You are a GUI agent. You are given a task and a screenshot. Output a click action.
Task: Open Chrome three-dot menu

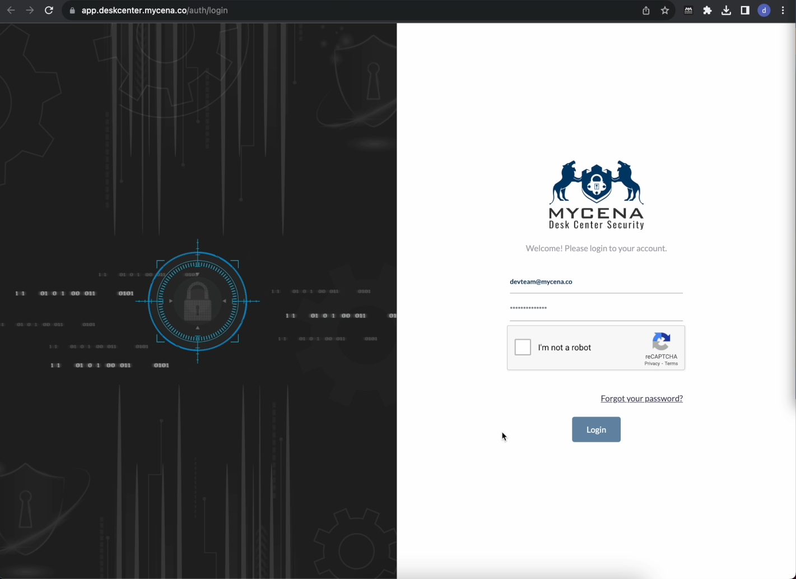tap(783, 10)
